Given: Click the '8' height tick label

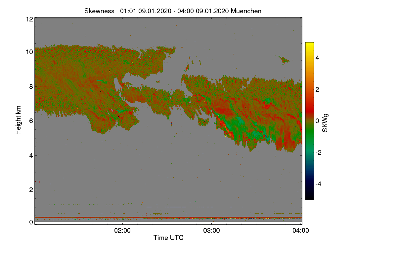Looking at the screenshot, I should [31, 86].
